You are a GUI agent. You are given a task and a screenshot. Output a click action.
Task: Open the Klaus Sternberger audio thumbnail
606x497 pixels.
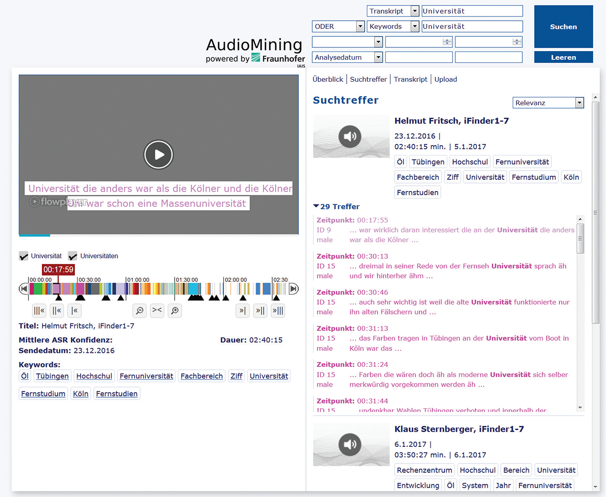point(351,445)
